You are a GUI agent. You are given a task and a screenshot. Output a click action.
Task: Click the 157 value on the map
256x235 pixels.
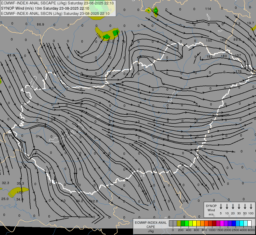tap(238, 56)
